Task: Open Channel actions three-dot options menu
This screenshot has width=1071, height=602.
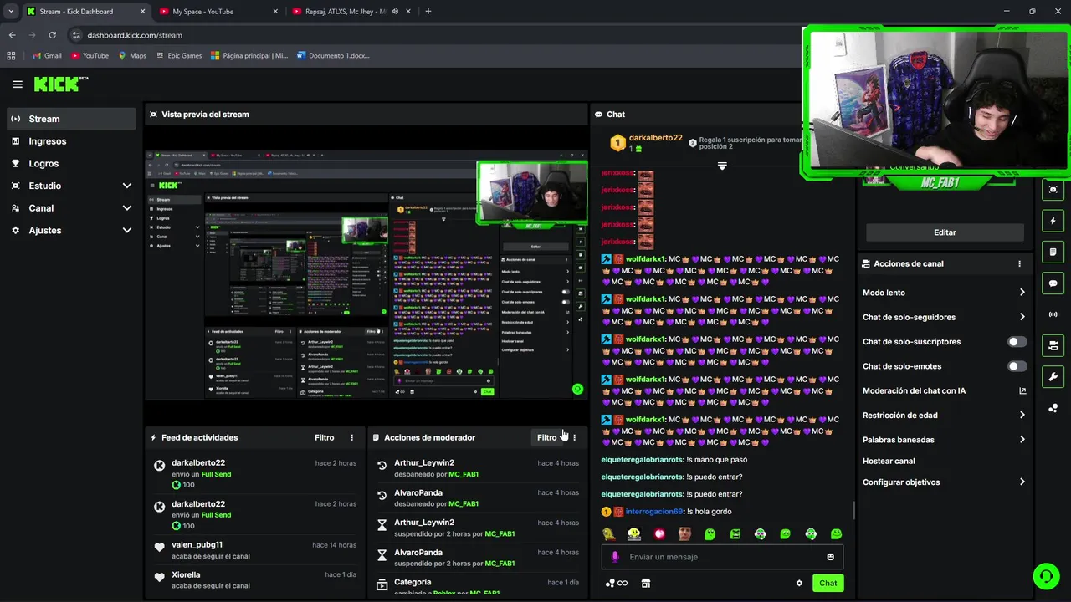Action: 1019,264
